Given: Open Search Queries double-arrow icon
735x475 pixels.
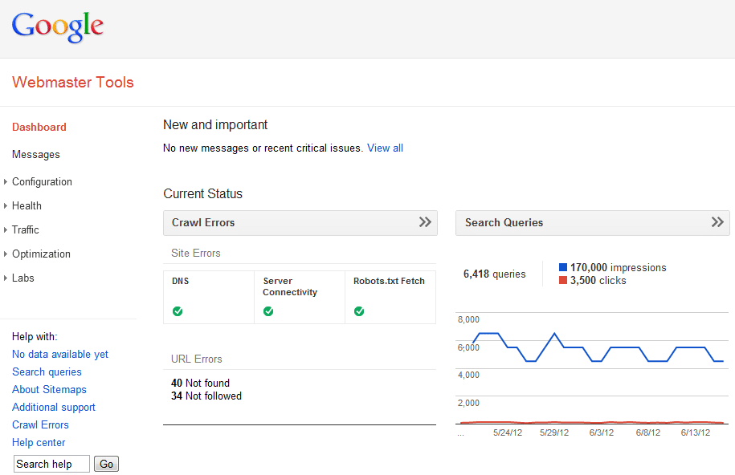Looking at the screenshot, I should click(717, 222).
